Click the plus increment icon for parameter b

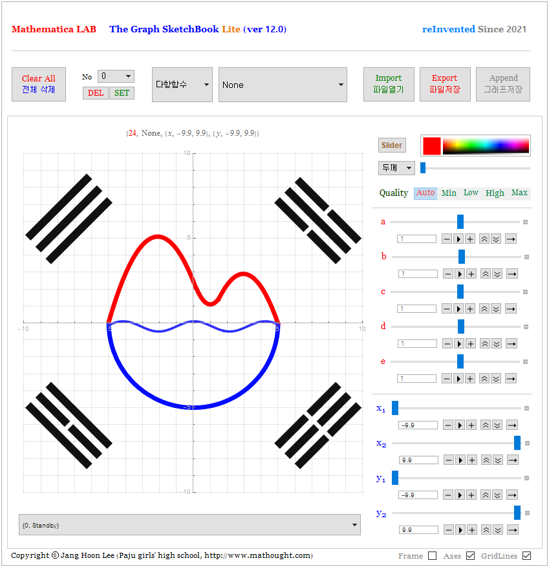(470, 273)
